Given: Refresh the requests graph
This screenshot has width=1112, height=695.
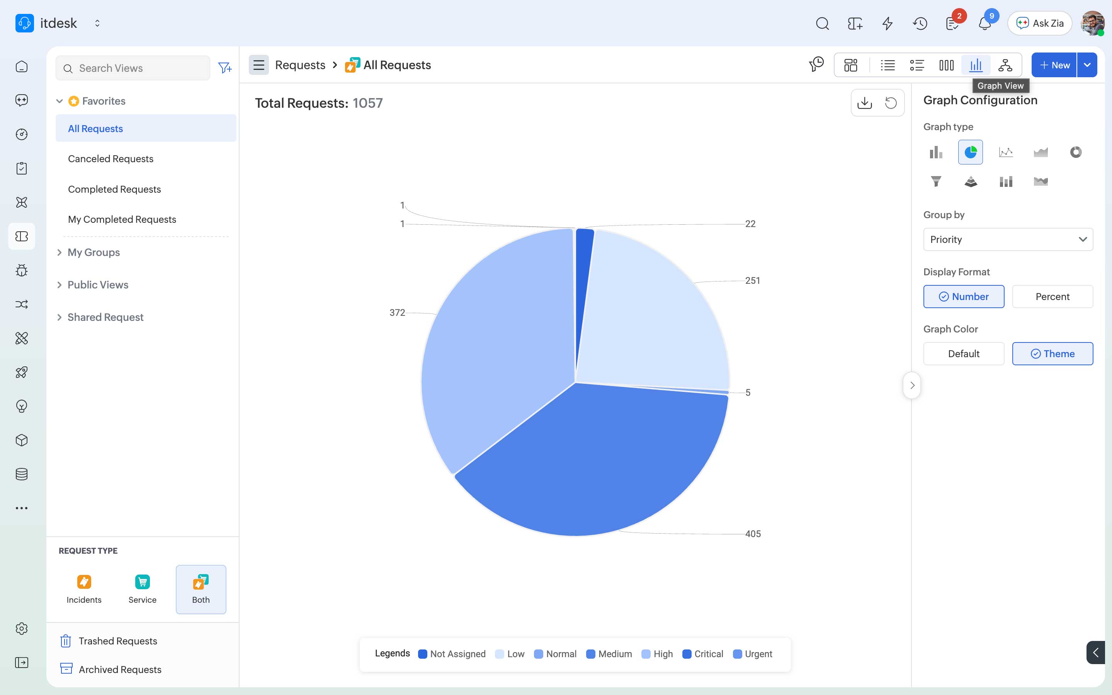Looking at the screenshot, I should (891, 102).
